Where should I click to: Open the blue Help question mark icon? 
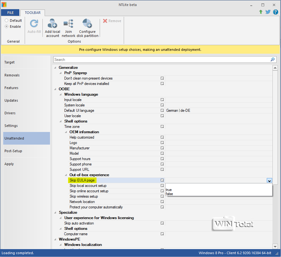275,12
